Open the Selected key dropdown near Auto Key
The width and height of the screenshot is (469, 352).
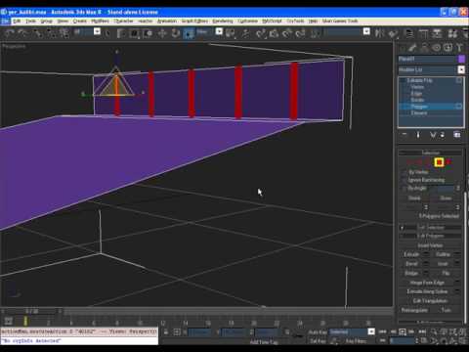[x=371, y=331]
